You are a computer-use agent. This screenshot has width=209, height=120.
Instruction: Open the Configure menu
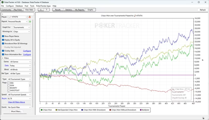pyautogui.click(x=10, y=6)
